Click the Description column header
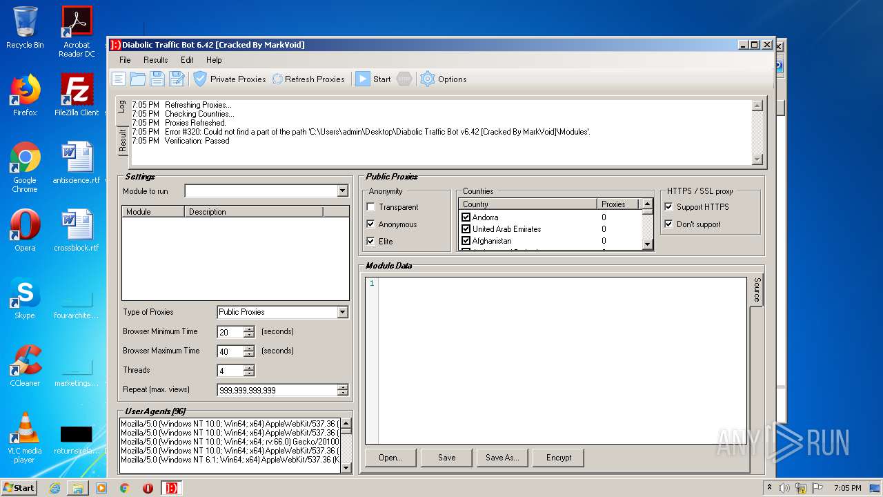883x497 pixels. pyautogui.click(x=253, y=211)
